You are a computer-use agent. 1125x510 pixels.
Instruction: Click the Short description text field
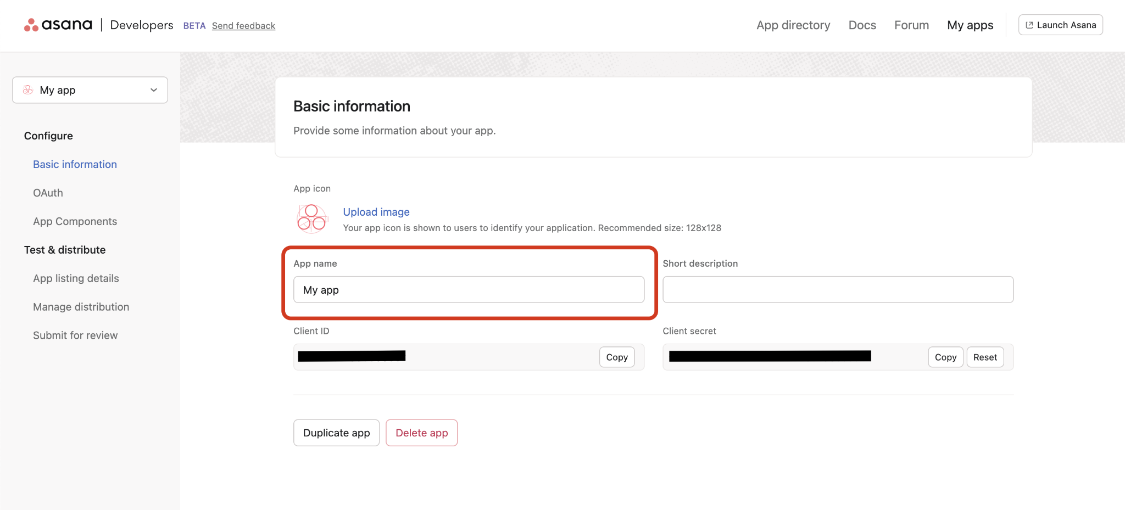click(838, 290)
